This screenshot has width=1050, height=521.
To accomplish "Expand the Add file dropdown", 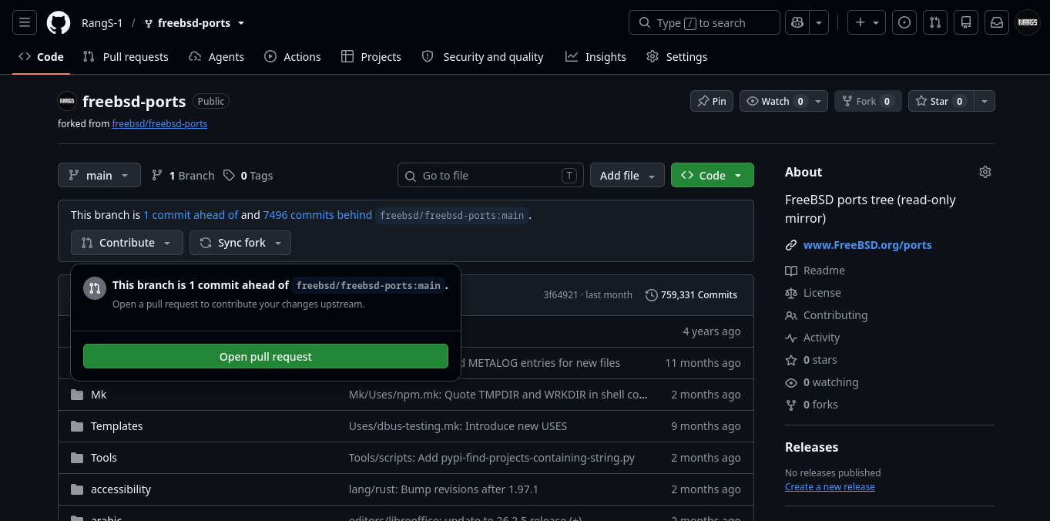I will click(x=628, y=176).
